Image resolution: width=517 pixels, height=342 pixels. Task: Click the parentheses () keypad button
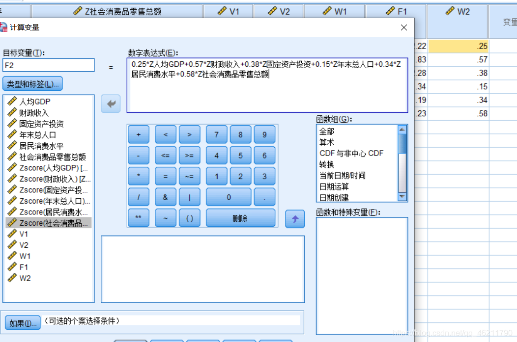tap(189, 218)
